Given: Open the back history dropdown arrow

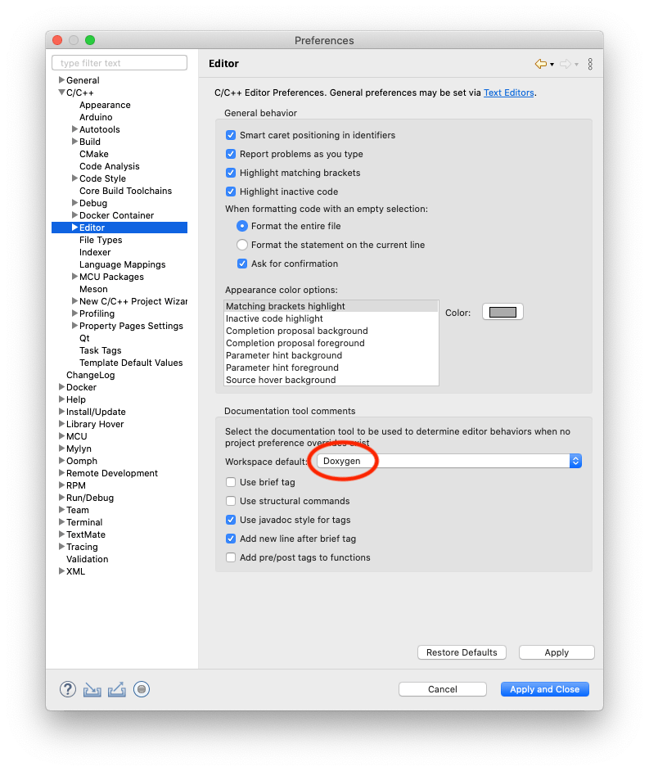Looking at the screenshot, I should pyautogui.click(x=552, y=65).
